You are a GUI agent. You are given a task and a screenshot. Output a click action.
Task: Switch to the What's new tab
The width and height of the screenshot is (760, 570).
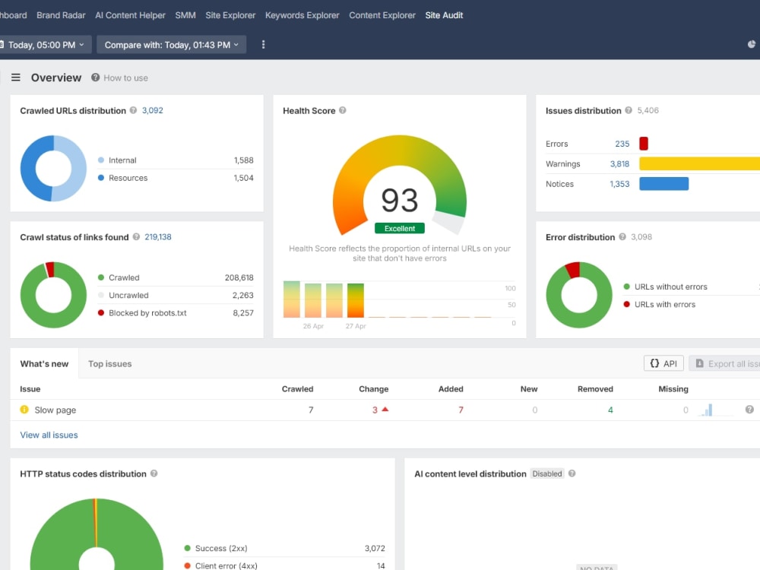(x=44, y=363)
